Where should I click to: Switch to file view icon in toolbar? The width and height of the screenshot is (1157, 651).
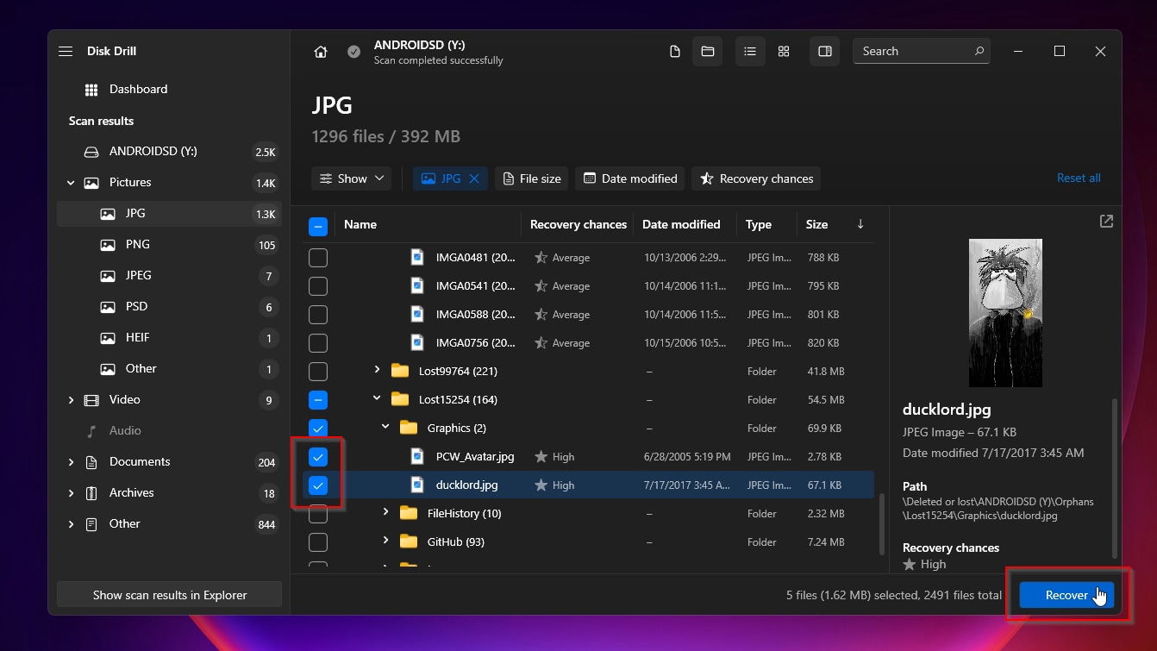[675, 52]
